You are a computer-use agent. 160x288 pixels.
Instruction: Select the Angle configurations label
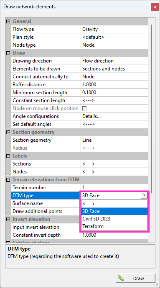click(36, 116)
